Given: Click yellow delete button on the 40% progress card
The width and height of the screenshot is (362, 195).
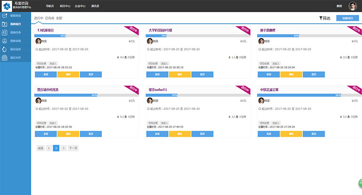Looking at the screenshot, I should pos(291,74).
